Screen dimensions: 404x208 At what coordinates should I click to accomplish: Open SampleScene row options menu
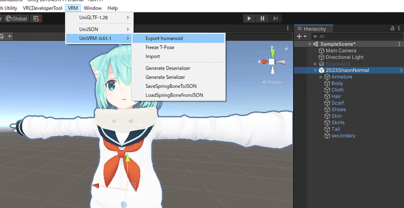[x=399, y=44]
